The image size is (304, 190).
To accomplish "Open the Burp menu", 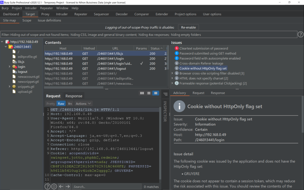I will [5, 8].
